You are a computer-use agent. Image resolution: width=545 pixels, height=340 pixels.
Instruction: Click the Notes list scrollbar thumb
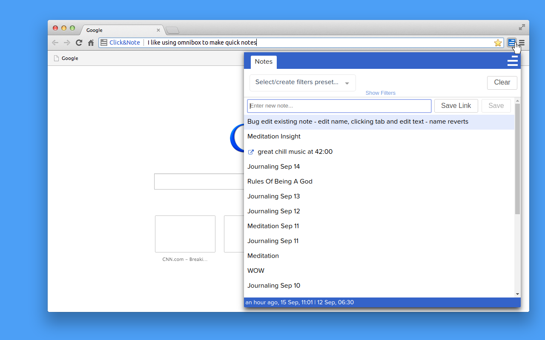(x=518, y=159)
